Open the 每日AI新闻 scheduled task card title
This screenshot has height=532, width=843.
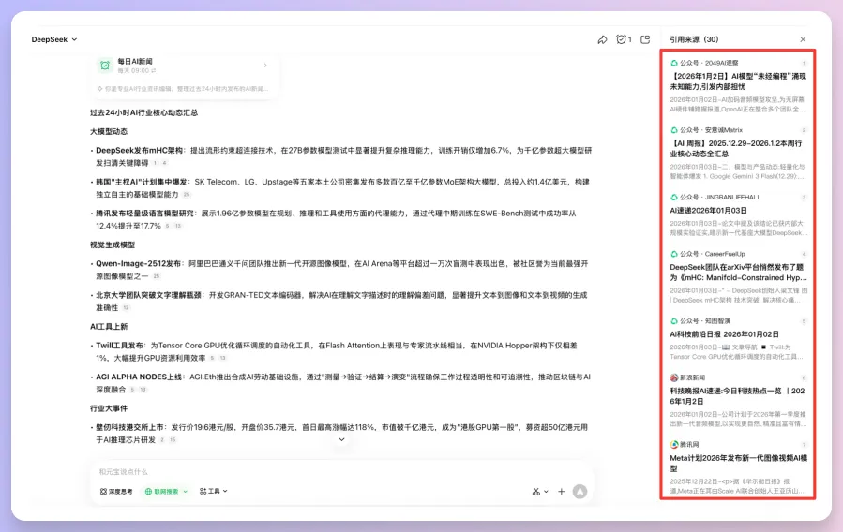135,61
